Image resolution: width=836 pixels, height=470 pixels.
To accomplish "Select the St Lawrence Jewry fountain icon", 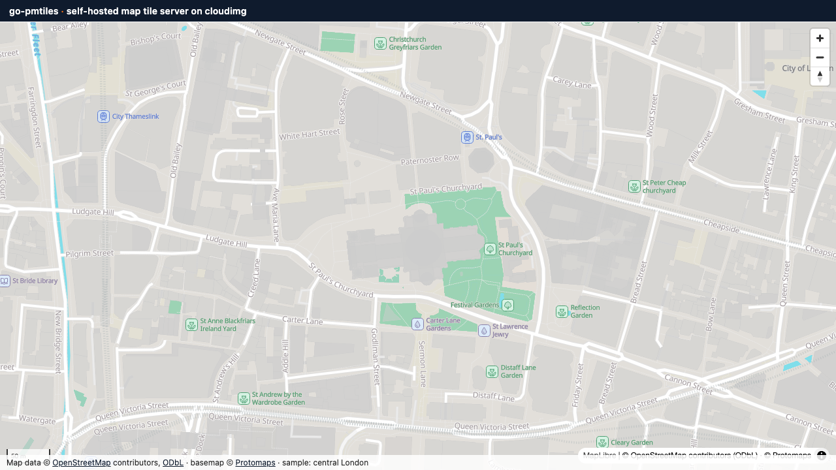I will click(484, 330).
